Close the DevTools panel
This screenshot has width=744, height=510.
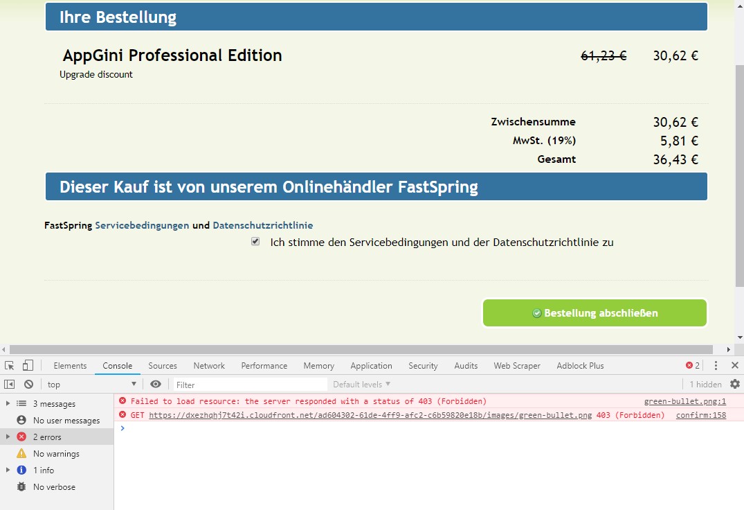(735, 365)
